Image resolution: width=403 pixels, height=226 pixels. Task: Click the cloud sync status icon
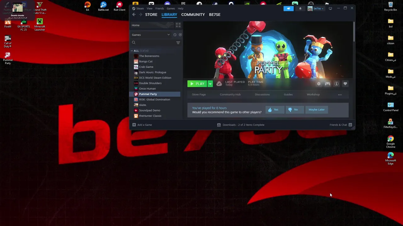[219, 84]
